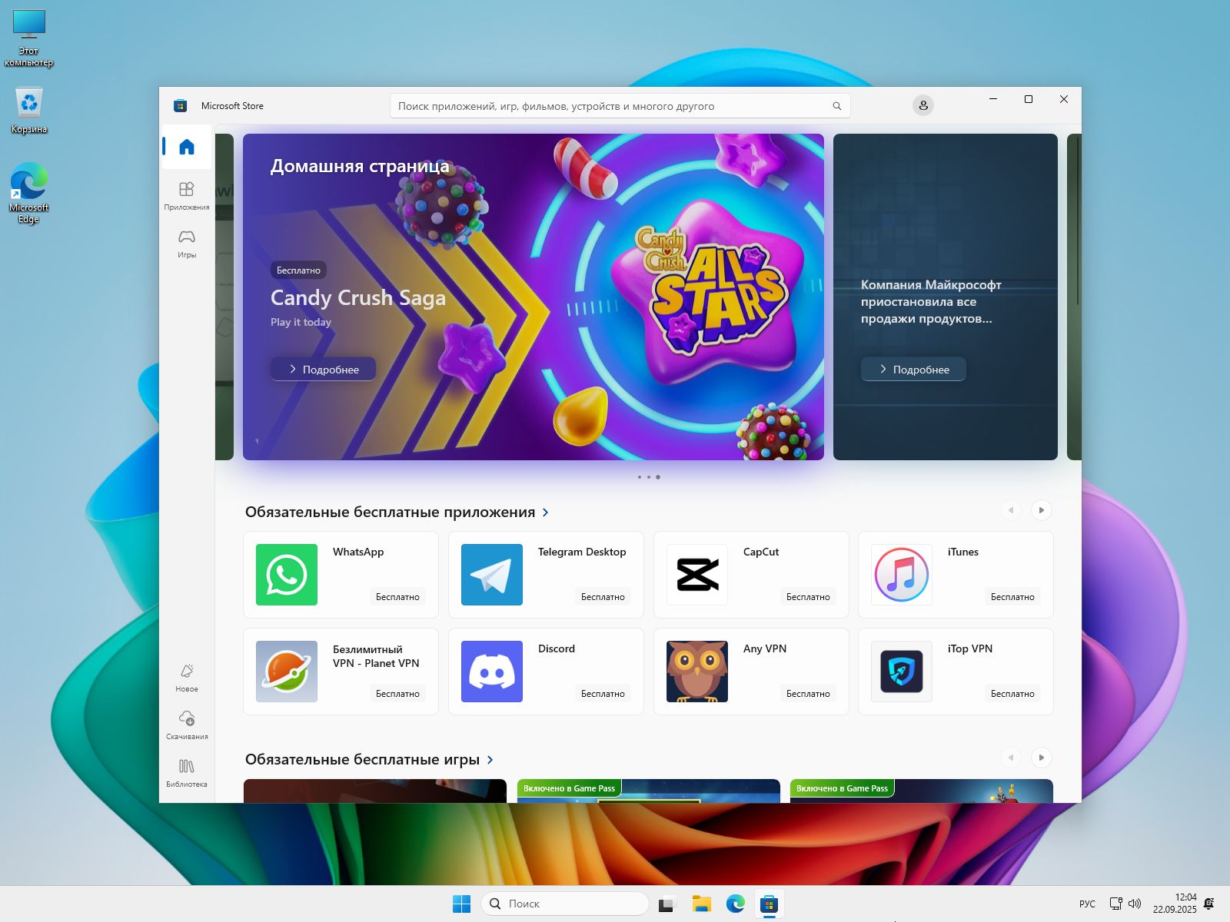The image size is (1230, 922).
Task: Open Discord app icon
Action: (x=492, y=672)
